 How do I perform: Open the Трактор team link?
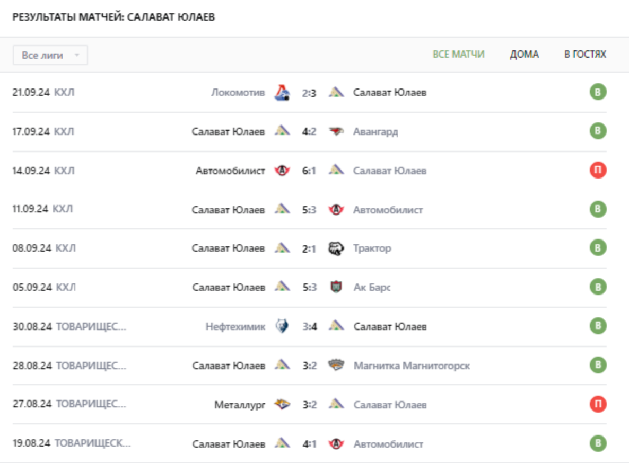click(372, 248)
